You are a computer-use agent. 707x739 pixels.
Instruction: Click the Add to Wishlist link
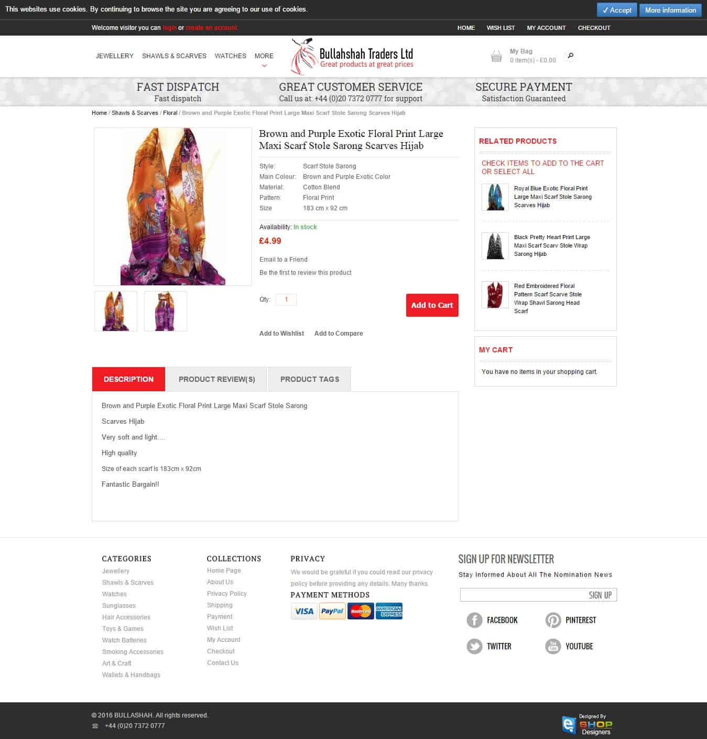coord(281,334)
